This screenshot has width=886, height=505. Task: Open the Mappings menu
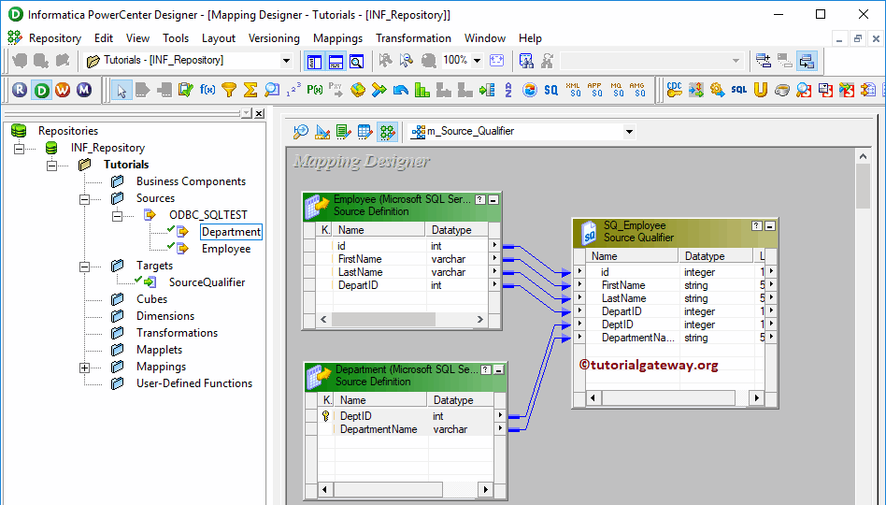337,38
